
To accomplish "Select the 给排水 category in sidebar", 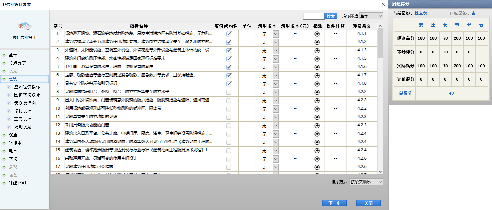I will tap(15, 143).
